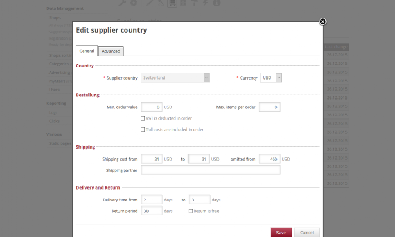This screenshot has width=395, height=237.
Task: Tick the Return is free checkbox
Action: pyautogui.click(x=191, y=211)
